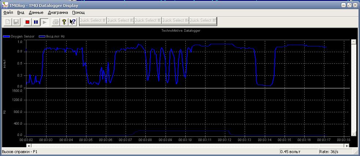The image size is (360, 156).
Task: Open the Файл menu
Action: click(8, 12)
